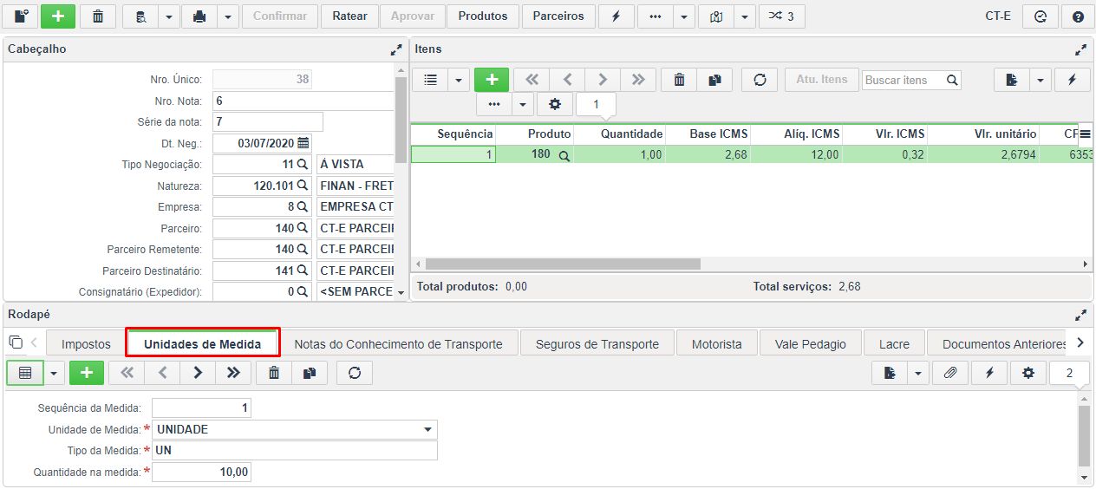Open the calendar picker for Dt. Neg.

(x=303, y=143)
